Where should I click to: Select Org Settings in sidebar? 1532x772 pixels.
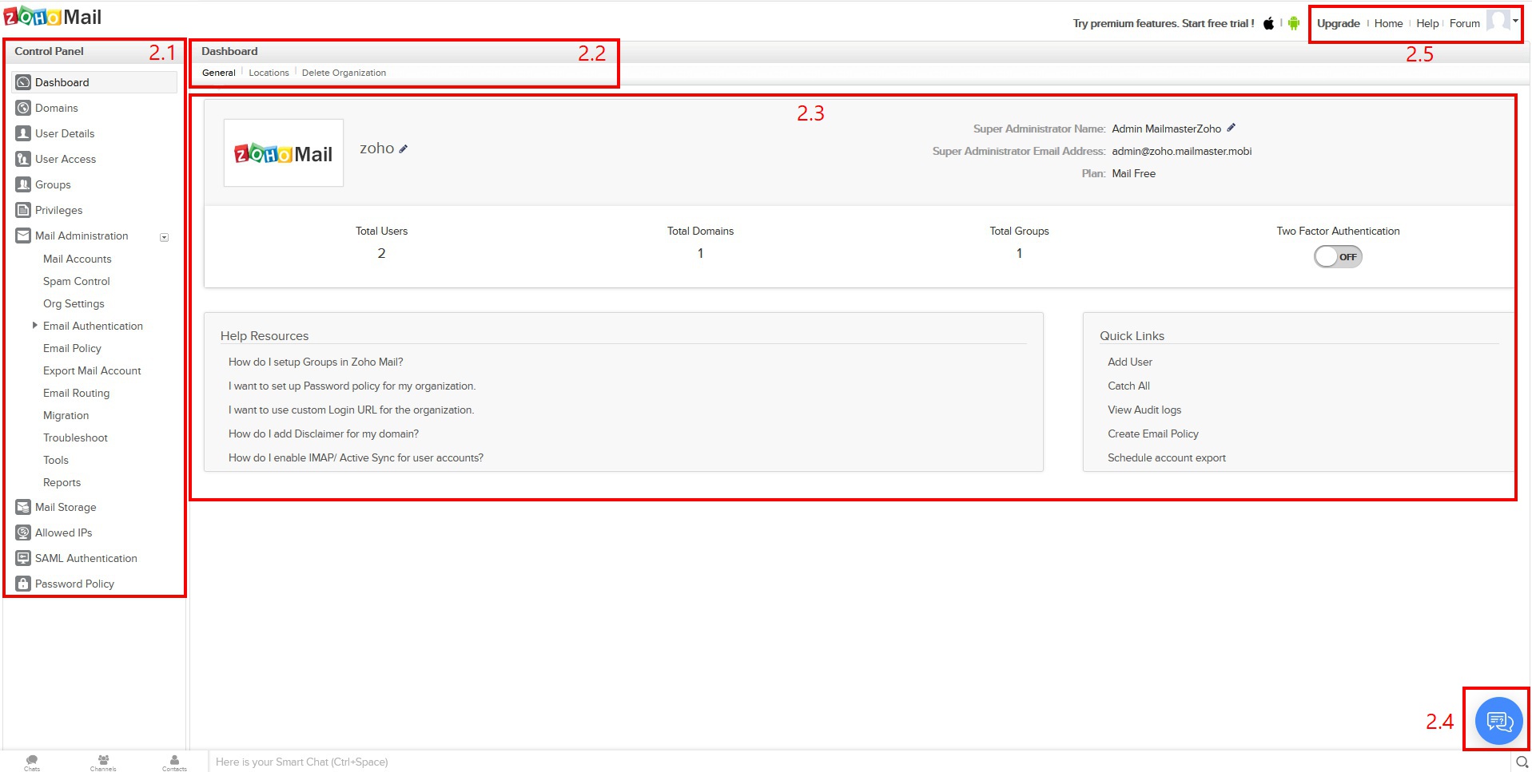pos(74,303)
